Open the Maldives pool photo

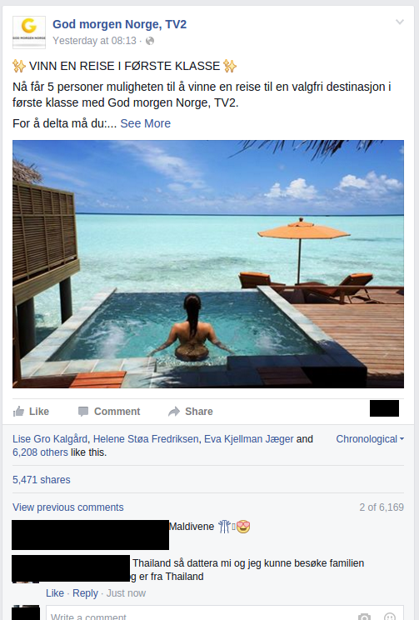tap(208, 263)
